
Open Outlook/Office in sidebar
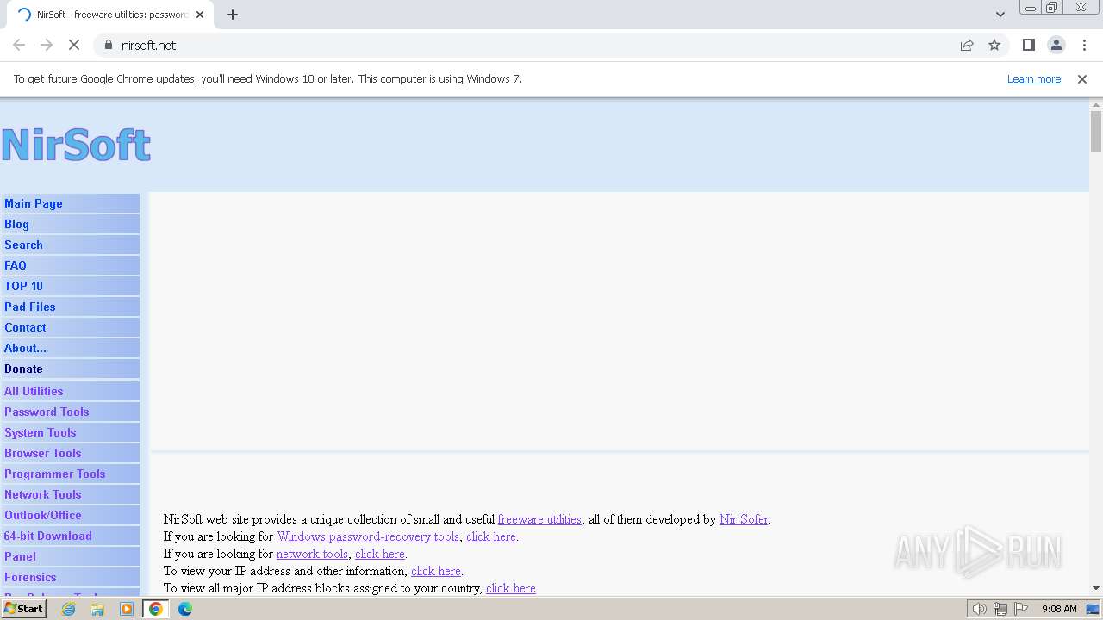tap(70, 515)
